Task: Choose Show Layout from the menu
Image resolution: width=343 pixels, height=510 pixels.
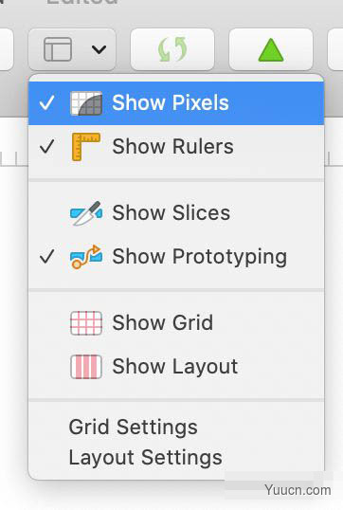Action: click(176, 367)
